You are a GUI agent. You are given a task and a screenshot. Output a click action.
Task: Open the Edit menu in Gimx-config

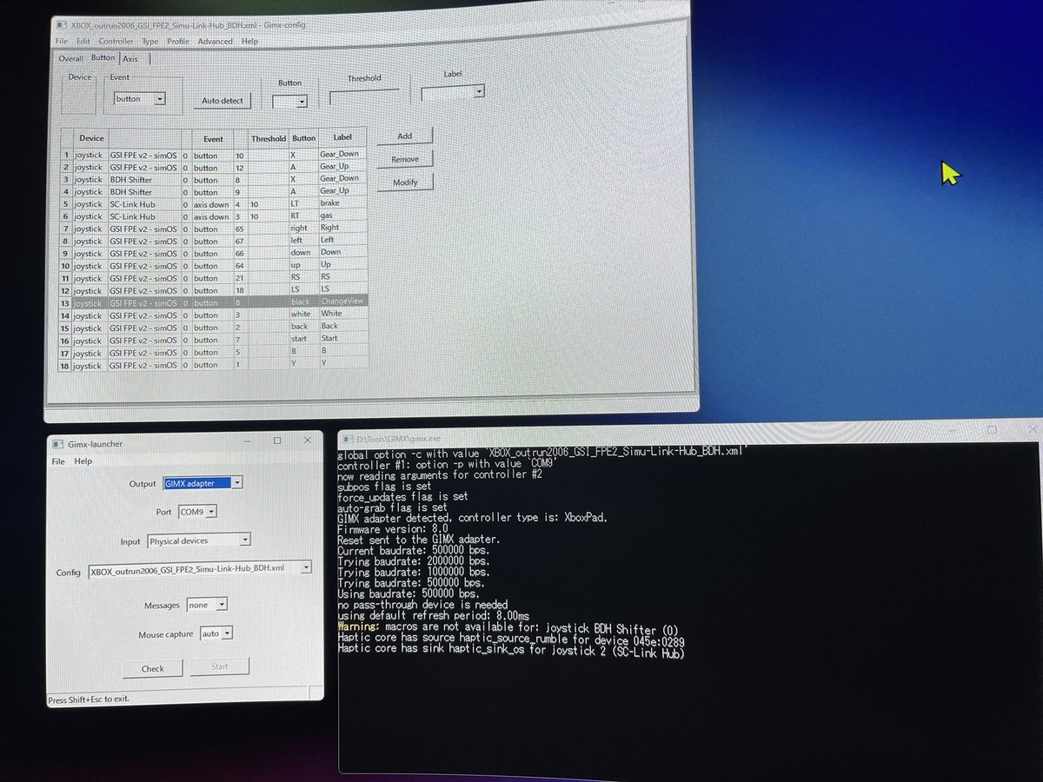point(83,42)
